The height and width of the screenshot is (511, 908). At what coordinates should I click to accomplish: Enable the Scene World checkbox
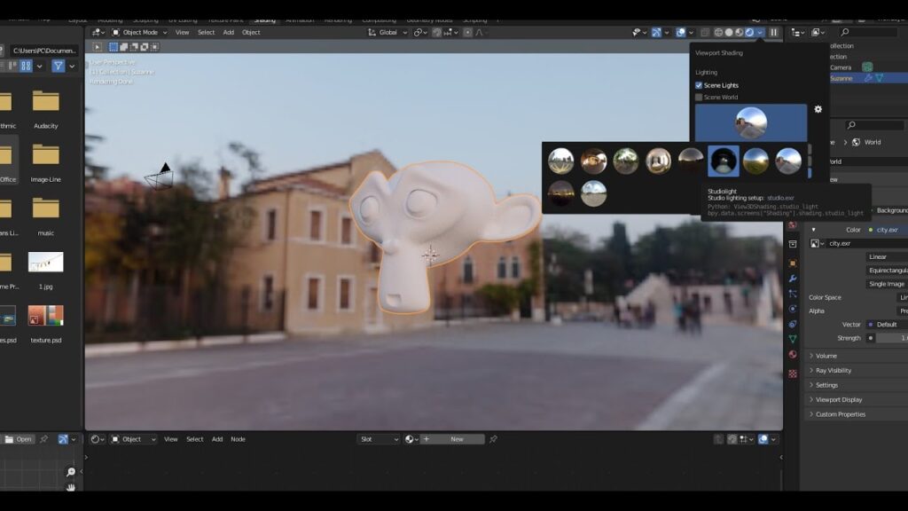point(699,98)
